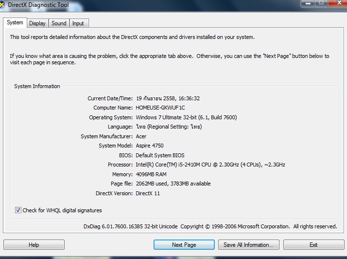Click the System Manufacturer value Acer
The height and width of the screenshot is (259, 347).
pos(141,136)
